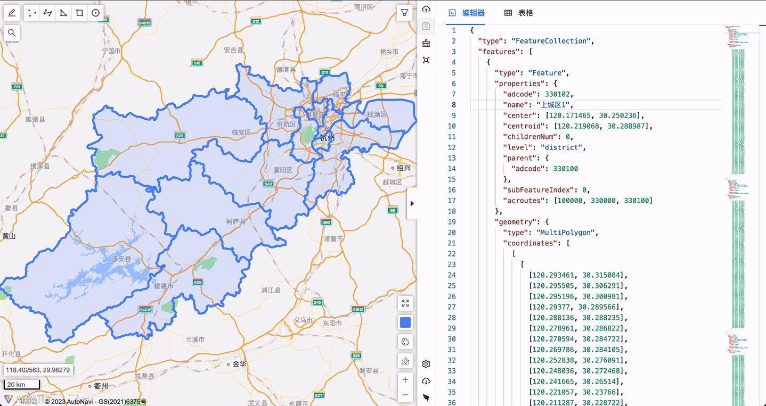Expand the collapsed side panel arrow
766x406 pixels.
(413, 203)
